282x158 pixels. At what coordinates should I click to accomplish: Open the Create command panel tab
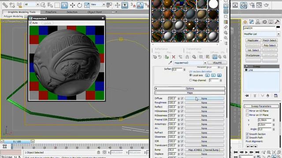[x=245, y=22]
